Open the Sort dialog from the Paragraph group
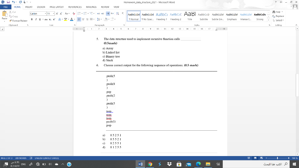Image resolution: width=299 pixels, height=168 pixels. (x=117, y=13)
